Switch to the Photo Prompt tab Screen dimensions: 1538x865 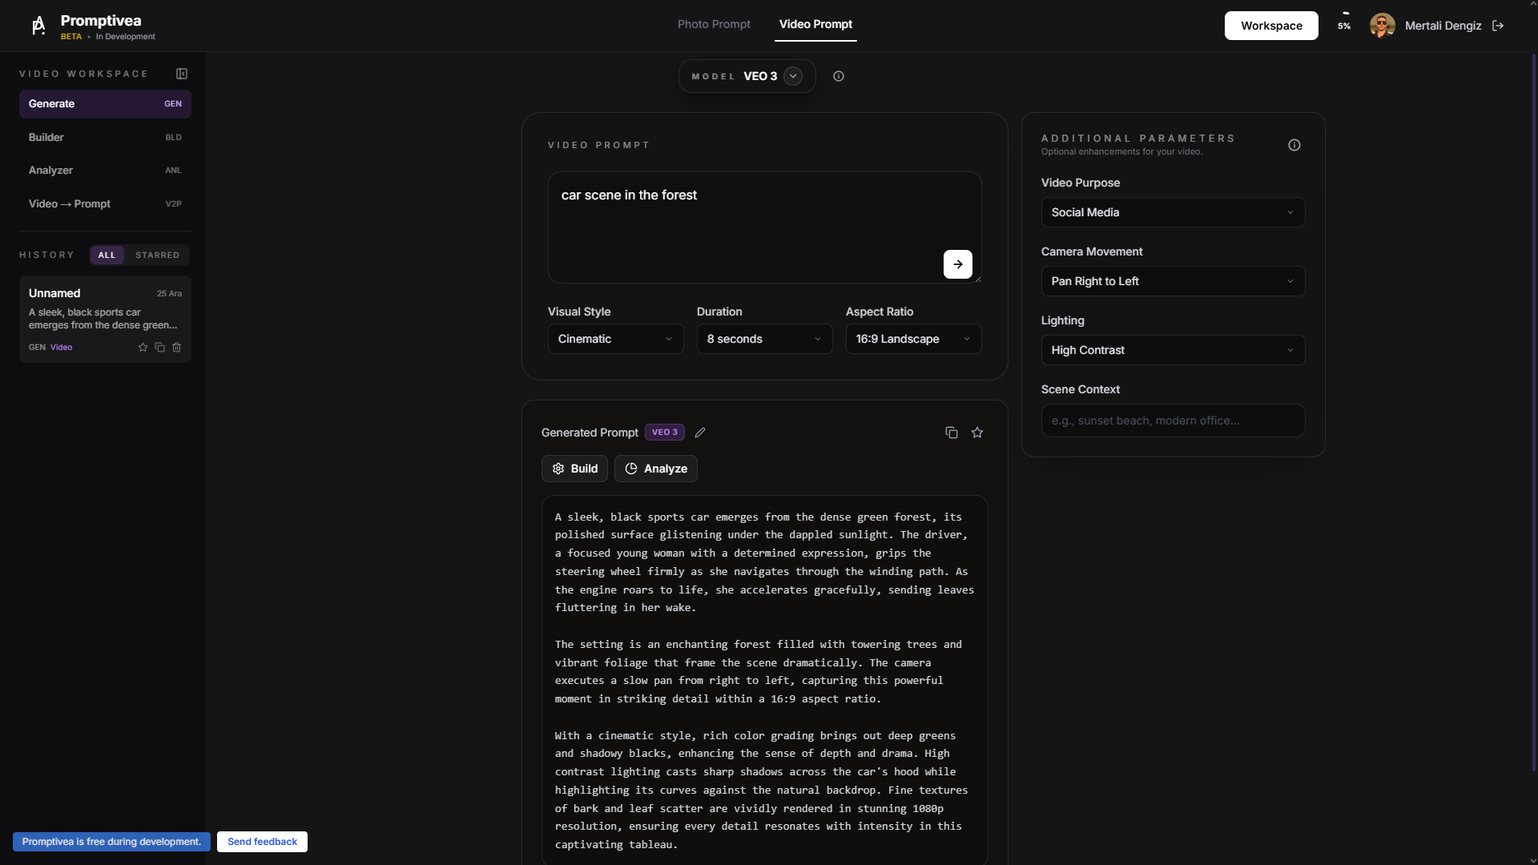713,24
